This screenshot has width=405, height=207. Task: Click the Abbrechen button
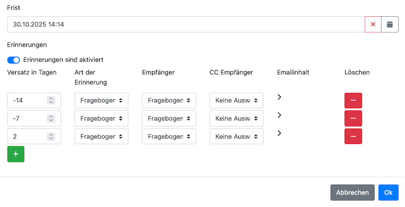[x=352, y=192]
